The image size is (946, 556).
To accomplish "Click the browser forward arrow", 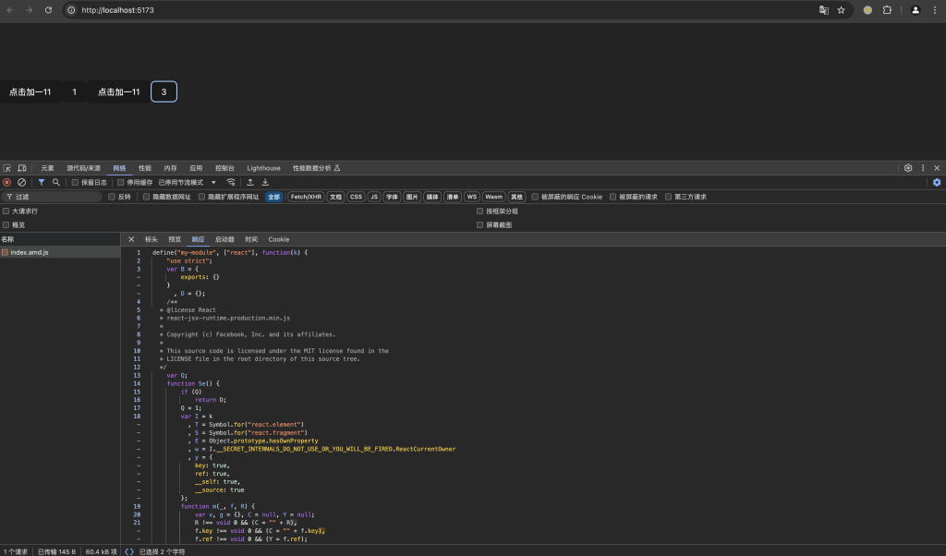I will click(x=29, y=10).
